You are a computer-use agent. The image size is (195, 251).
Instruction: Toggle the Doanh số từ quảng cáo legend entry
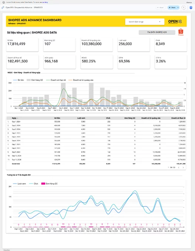(x=81, y=80)
